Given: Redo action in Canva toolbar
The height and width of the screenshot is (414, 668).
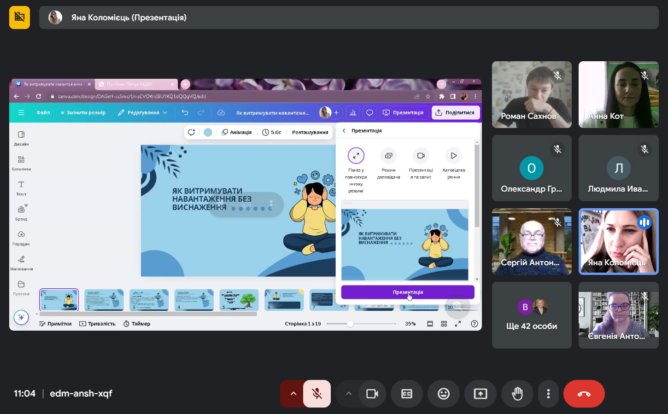Looking at the screenshot, I should click(201, 113).
